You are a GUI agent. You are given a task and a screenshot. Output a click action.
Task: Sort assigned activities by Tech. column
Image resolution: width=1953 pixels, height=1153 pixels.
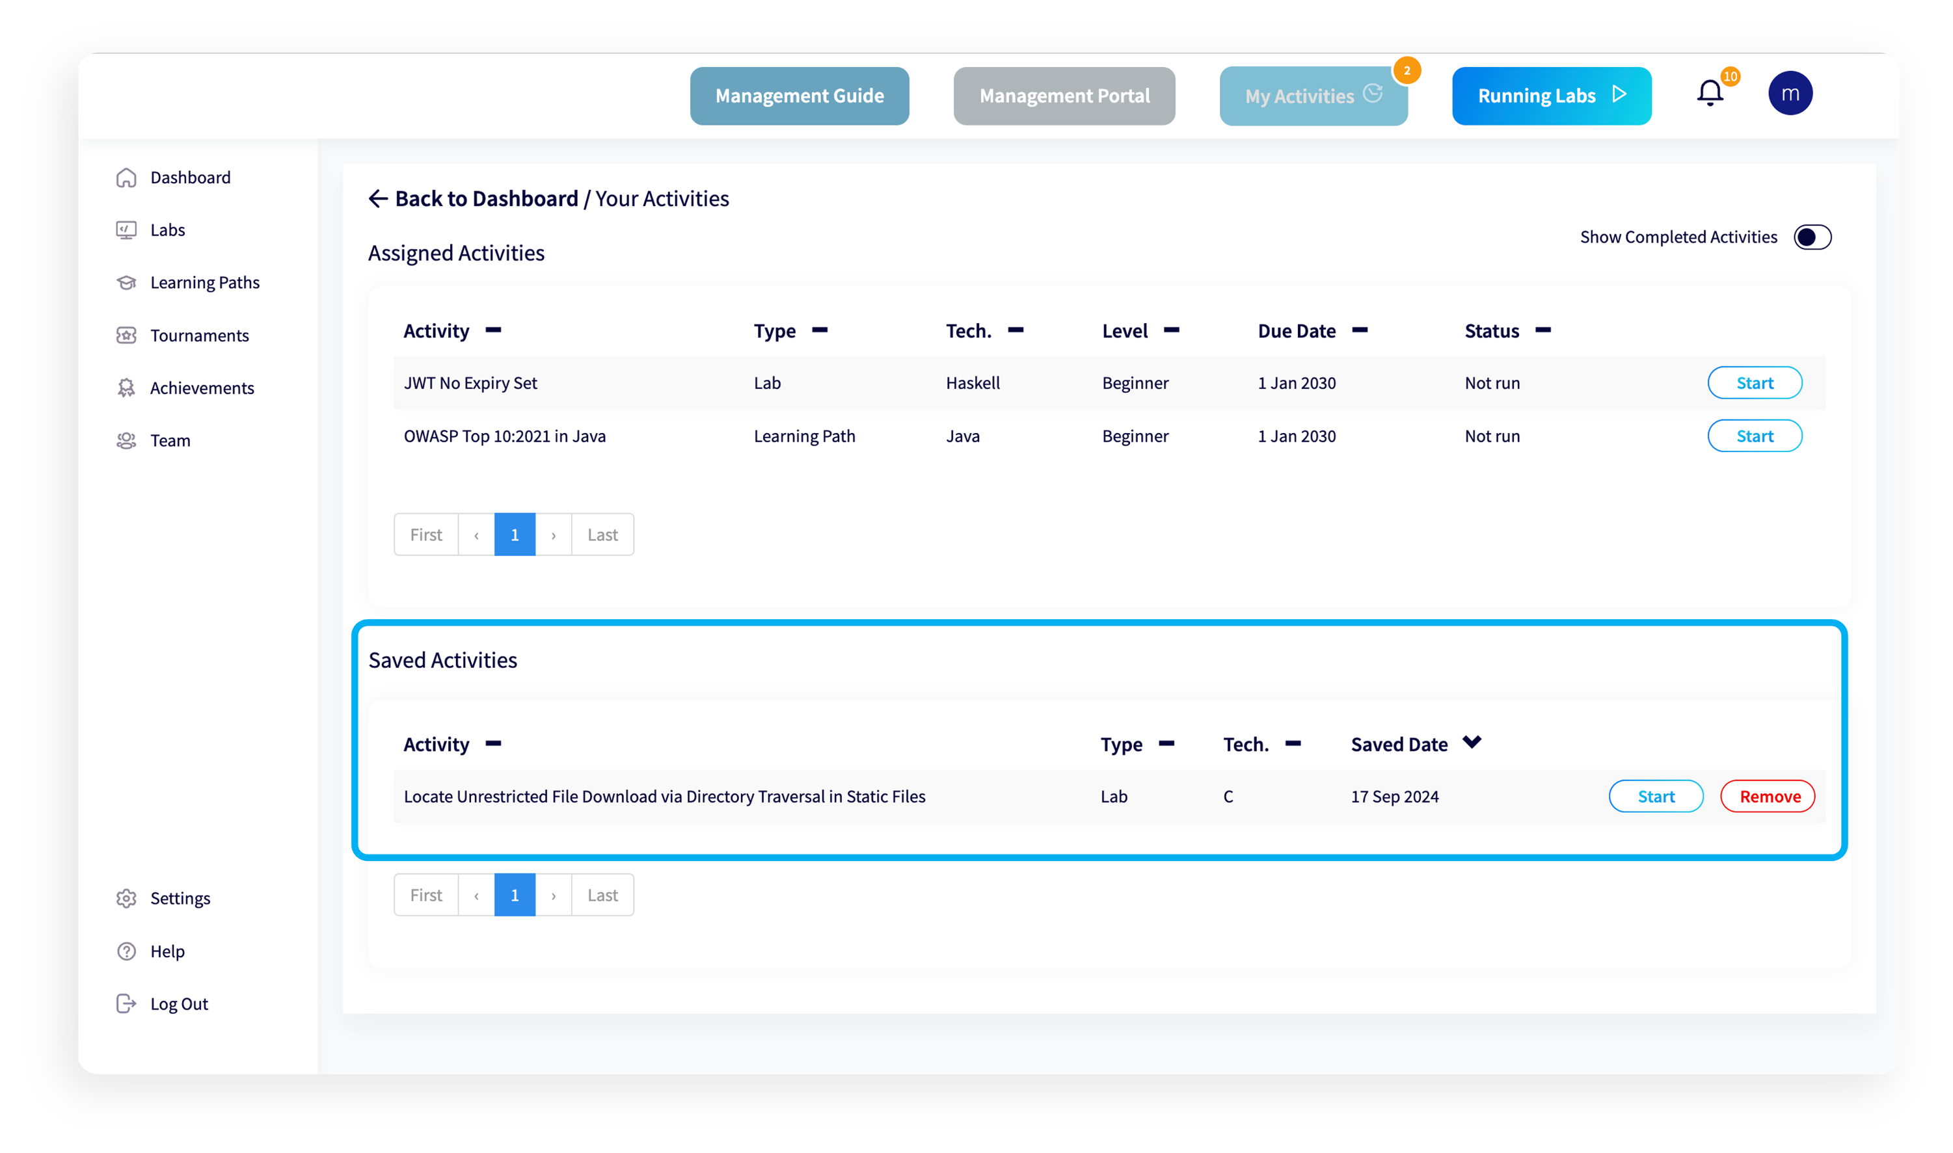1016,331
